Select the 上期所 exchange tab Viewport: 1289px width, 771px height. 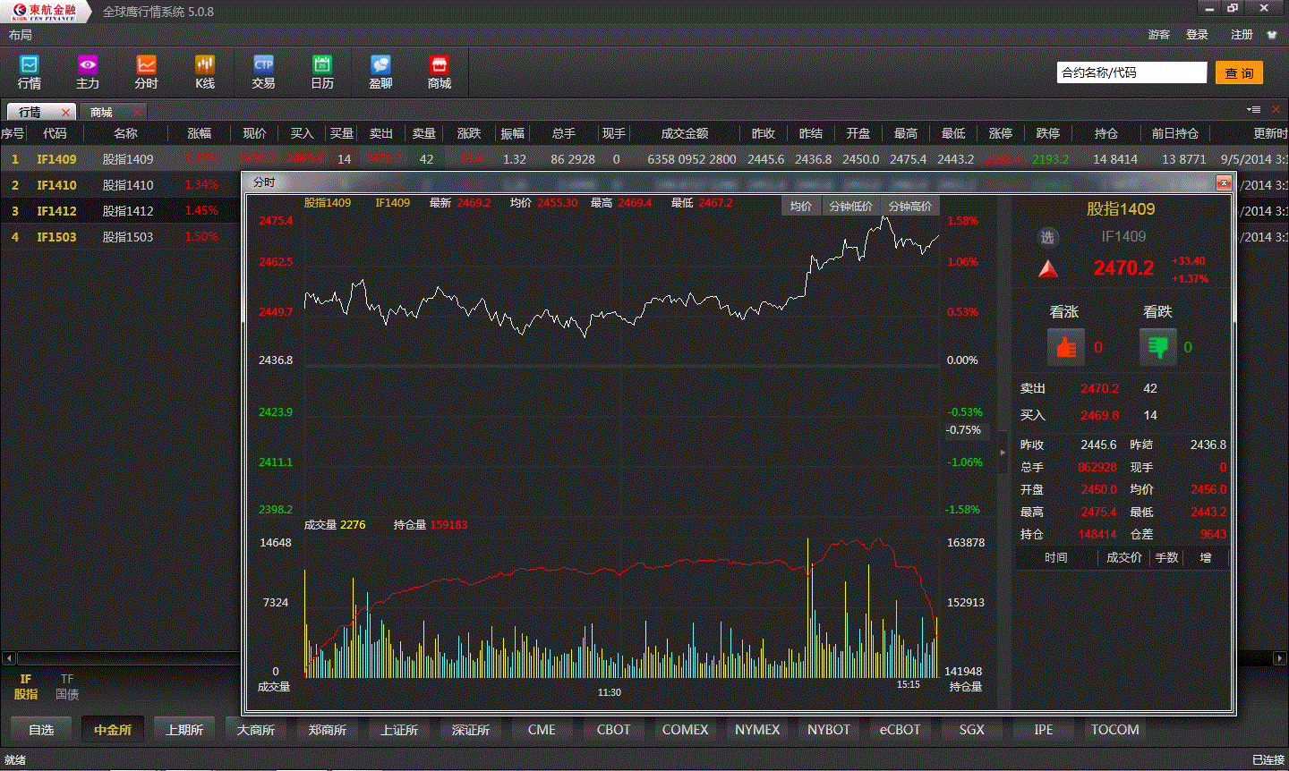click(184, 730)
